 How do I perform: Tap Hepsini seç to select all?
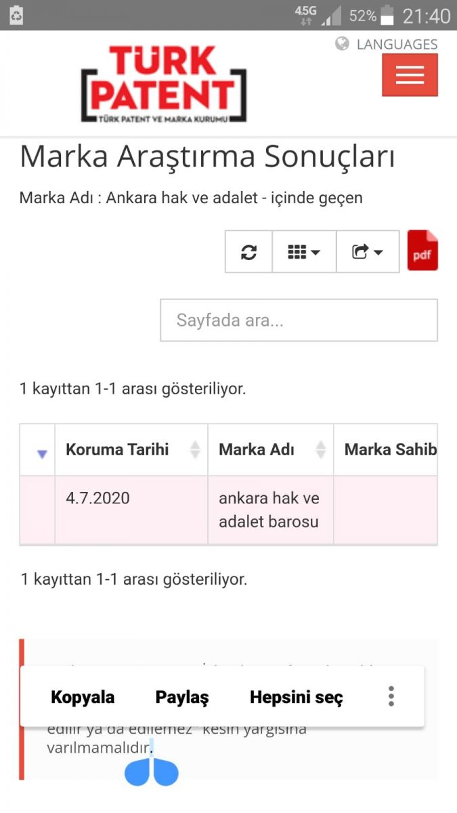297,697
